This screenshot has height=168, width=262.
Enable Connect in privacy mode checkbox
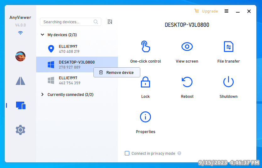coord(127,153)
